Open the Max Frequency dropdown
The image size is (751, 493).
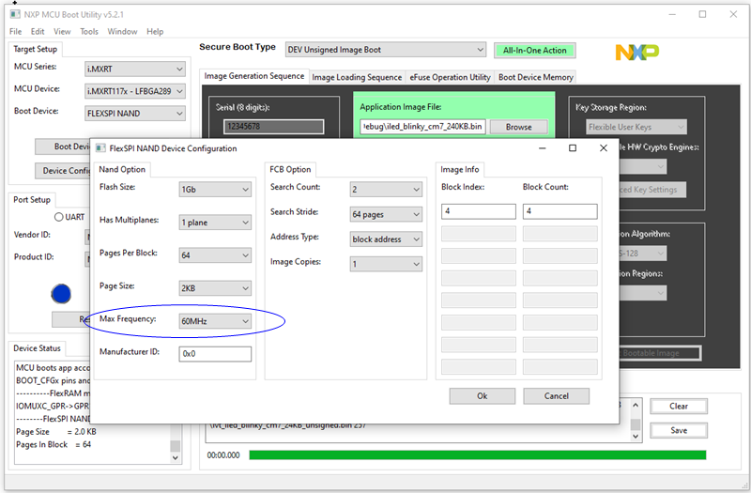pos(215,321)
